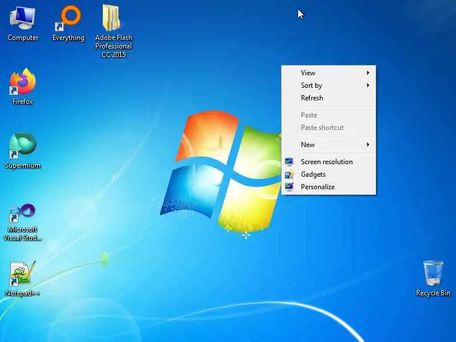Click the submenu arrow next to View

tap(368, 73)
